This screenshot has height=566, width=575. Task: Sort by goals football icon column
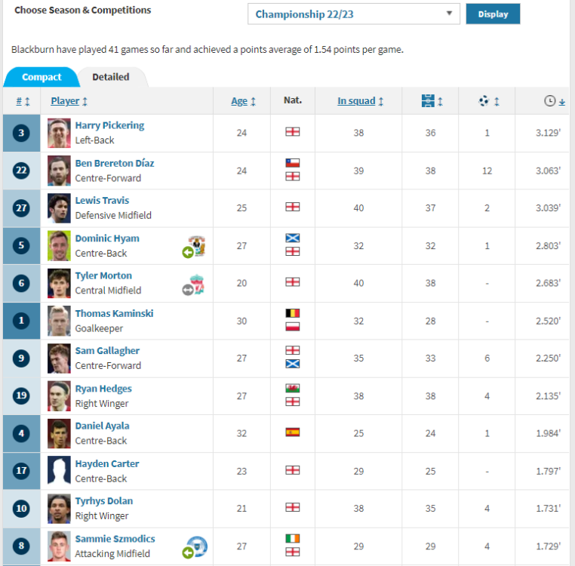pyautogui.click(x=488, y=101)
